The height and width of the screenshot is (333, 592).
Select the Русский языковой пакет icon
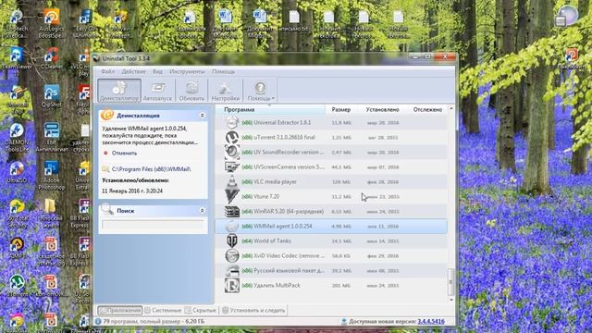[x=232, y=270]
